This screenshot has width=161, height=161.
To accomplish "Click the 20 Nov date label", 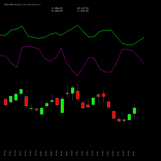I will point(5,153).
